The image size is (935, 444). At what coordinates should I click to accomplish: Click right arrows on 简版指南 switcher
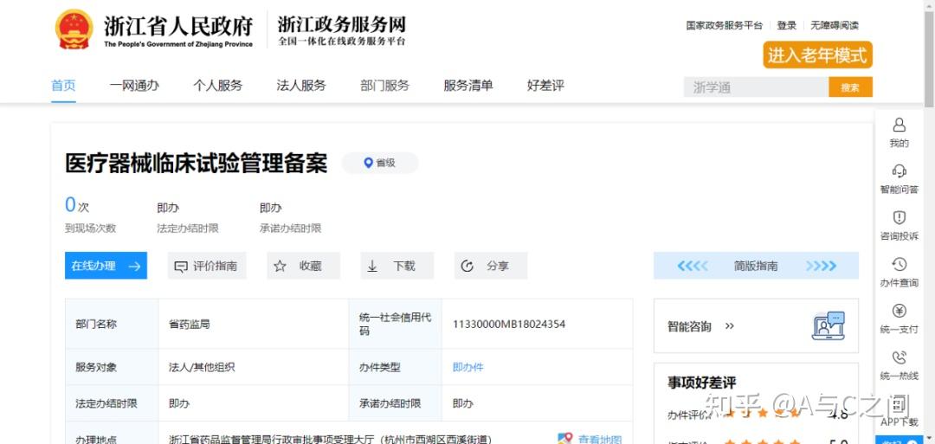(821, 267)
